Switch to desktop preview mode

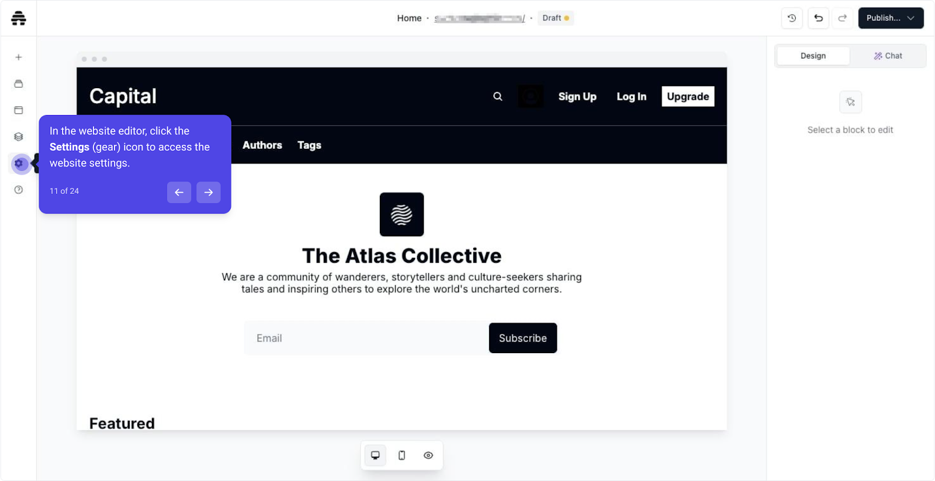[375, 455]
